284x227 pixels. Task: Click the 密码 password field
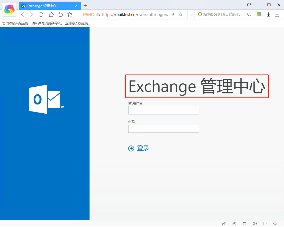click(164, 129)
